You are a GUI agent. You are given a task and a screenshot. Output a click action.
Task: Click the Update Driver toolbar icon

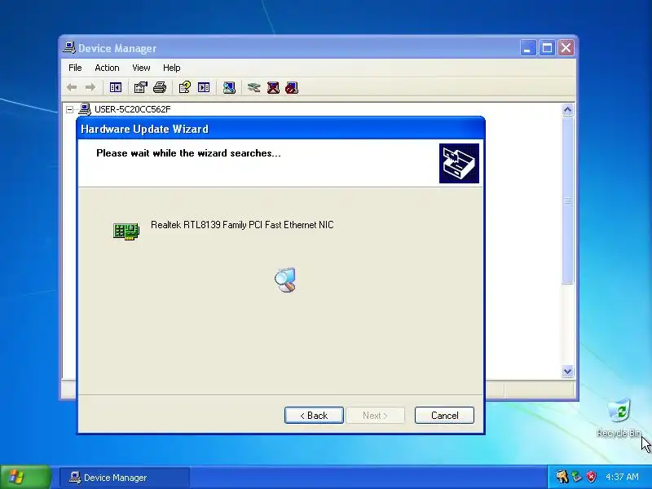coord(253,87)
